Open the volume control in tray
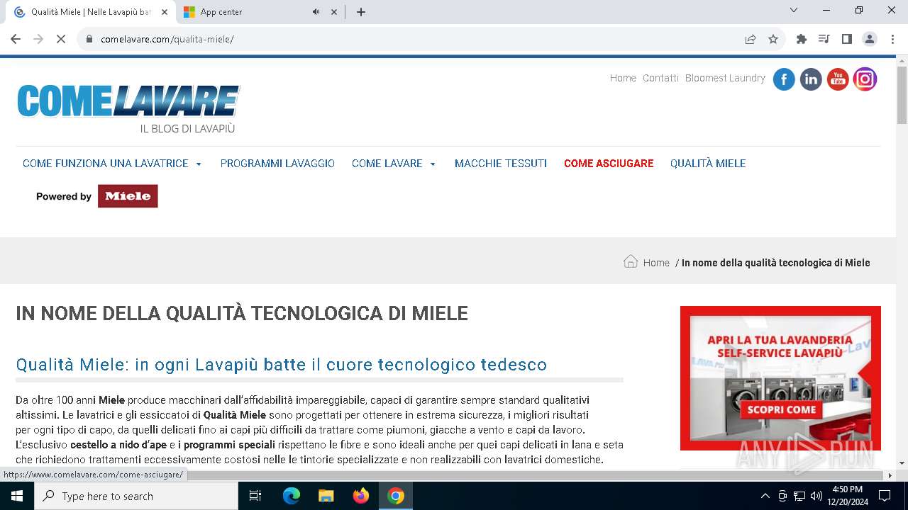The height and width of the screenshot is (510, 908). pyautogui.click(x=816, y=496)
